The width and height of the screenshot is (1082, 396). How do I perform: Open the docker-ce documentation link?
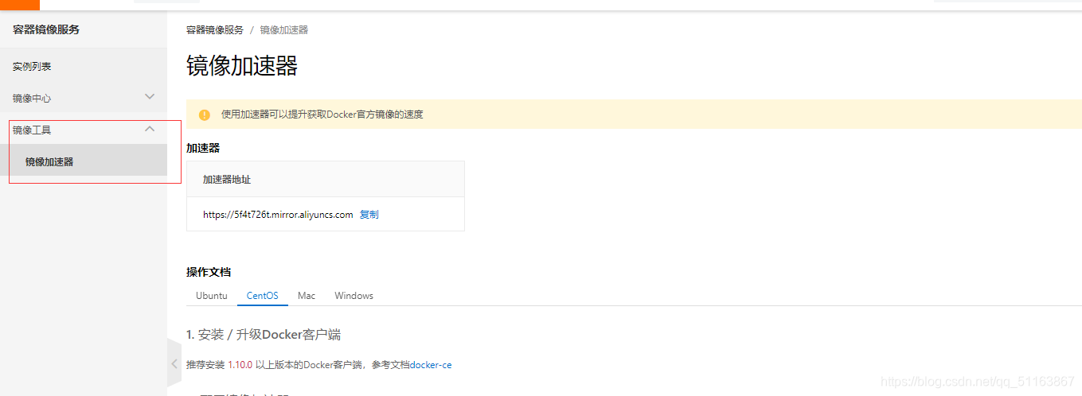(x=431, y=365)
